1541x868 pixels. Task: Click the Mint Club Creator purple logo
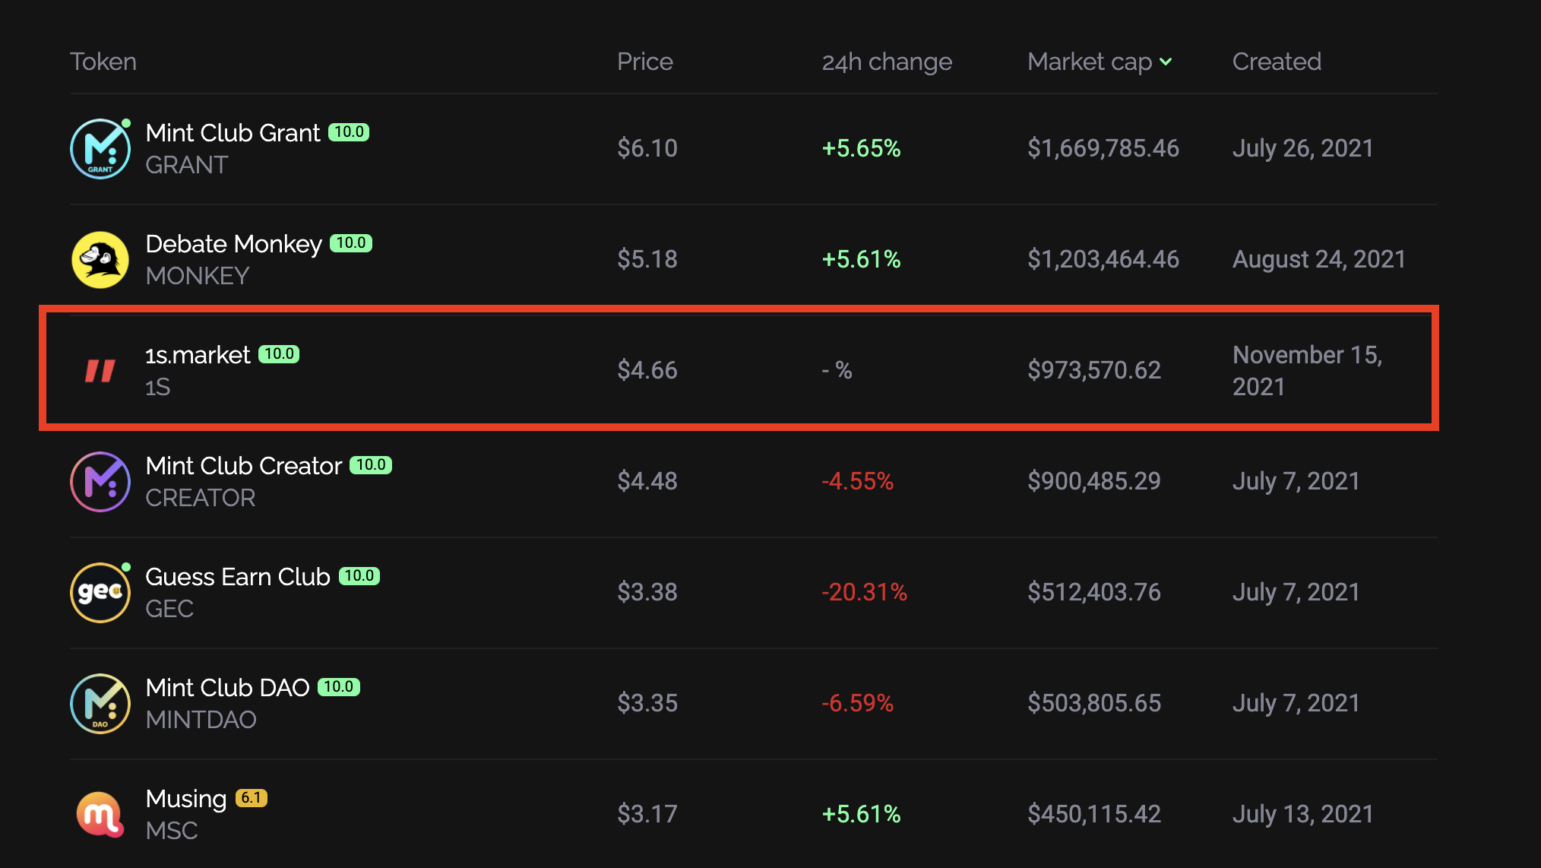tap(100, 482)
